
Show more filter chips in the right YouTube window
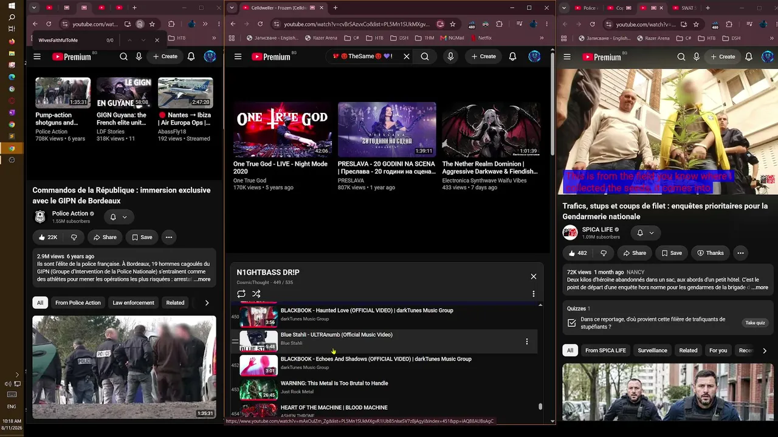point(764,350)
